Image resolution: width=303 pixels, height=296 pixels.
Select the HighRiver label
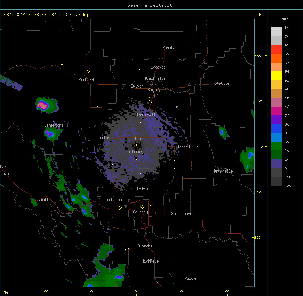(151, 261)
